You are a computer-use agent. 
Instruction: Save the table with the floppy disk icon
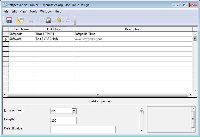[x=9, y=20]
